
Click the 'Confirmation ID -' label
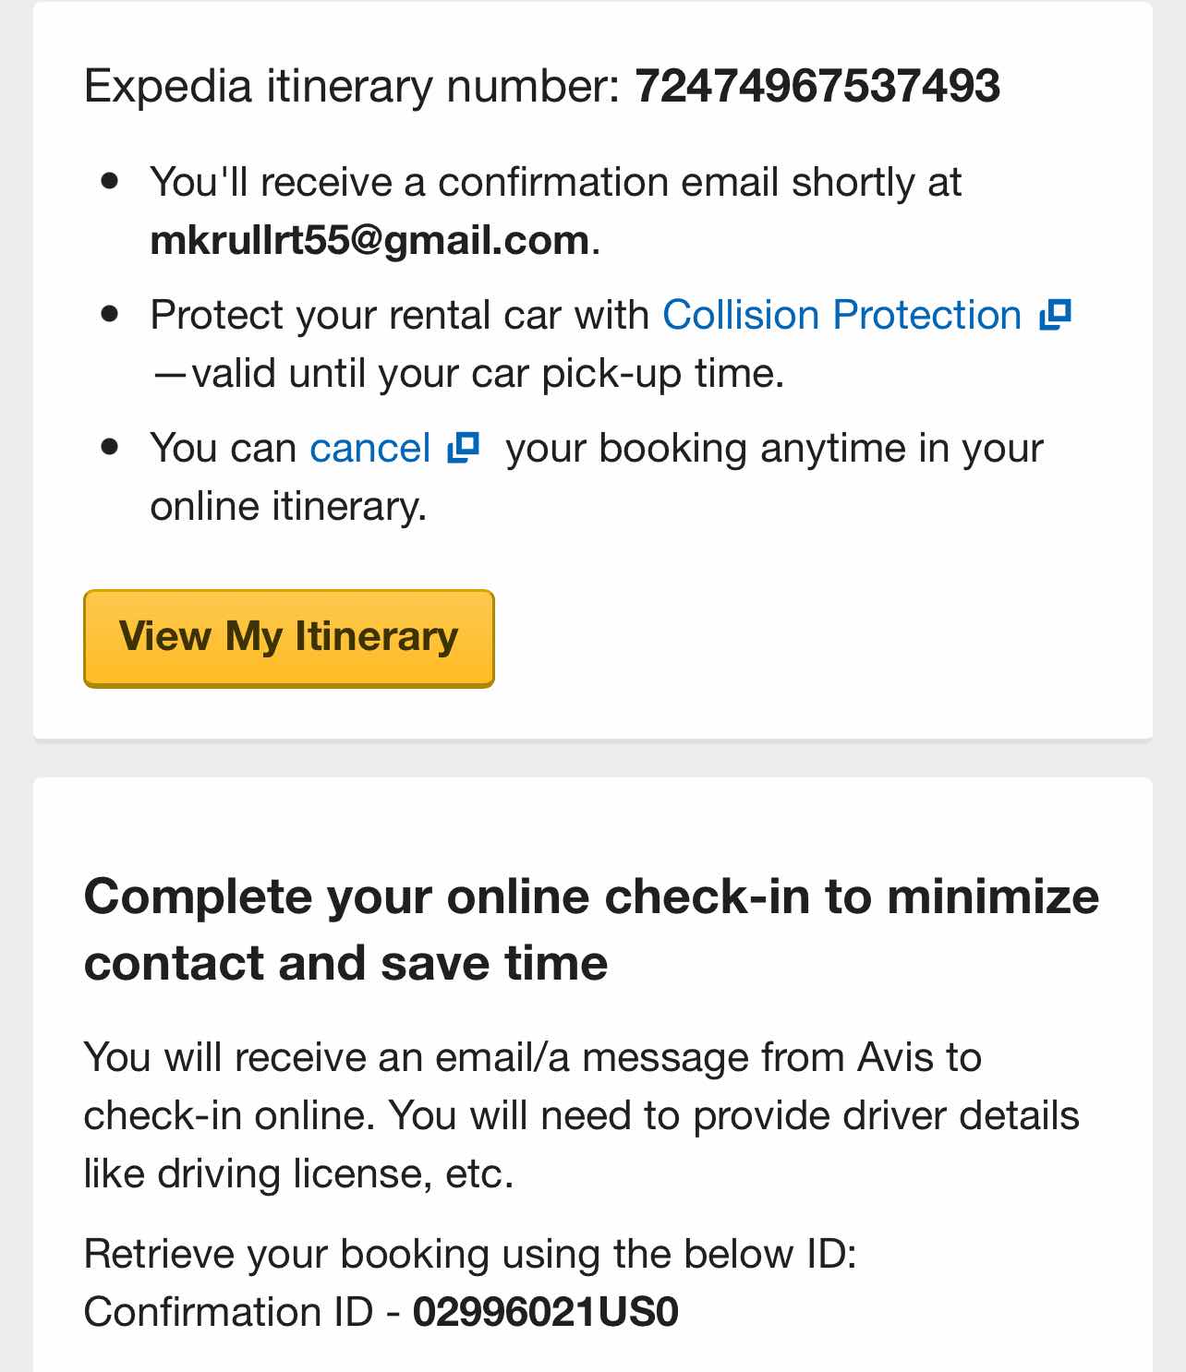point(242,1312)
